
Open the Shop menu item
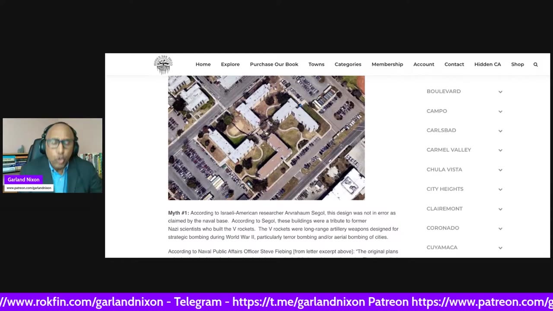518,64
